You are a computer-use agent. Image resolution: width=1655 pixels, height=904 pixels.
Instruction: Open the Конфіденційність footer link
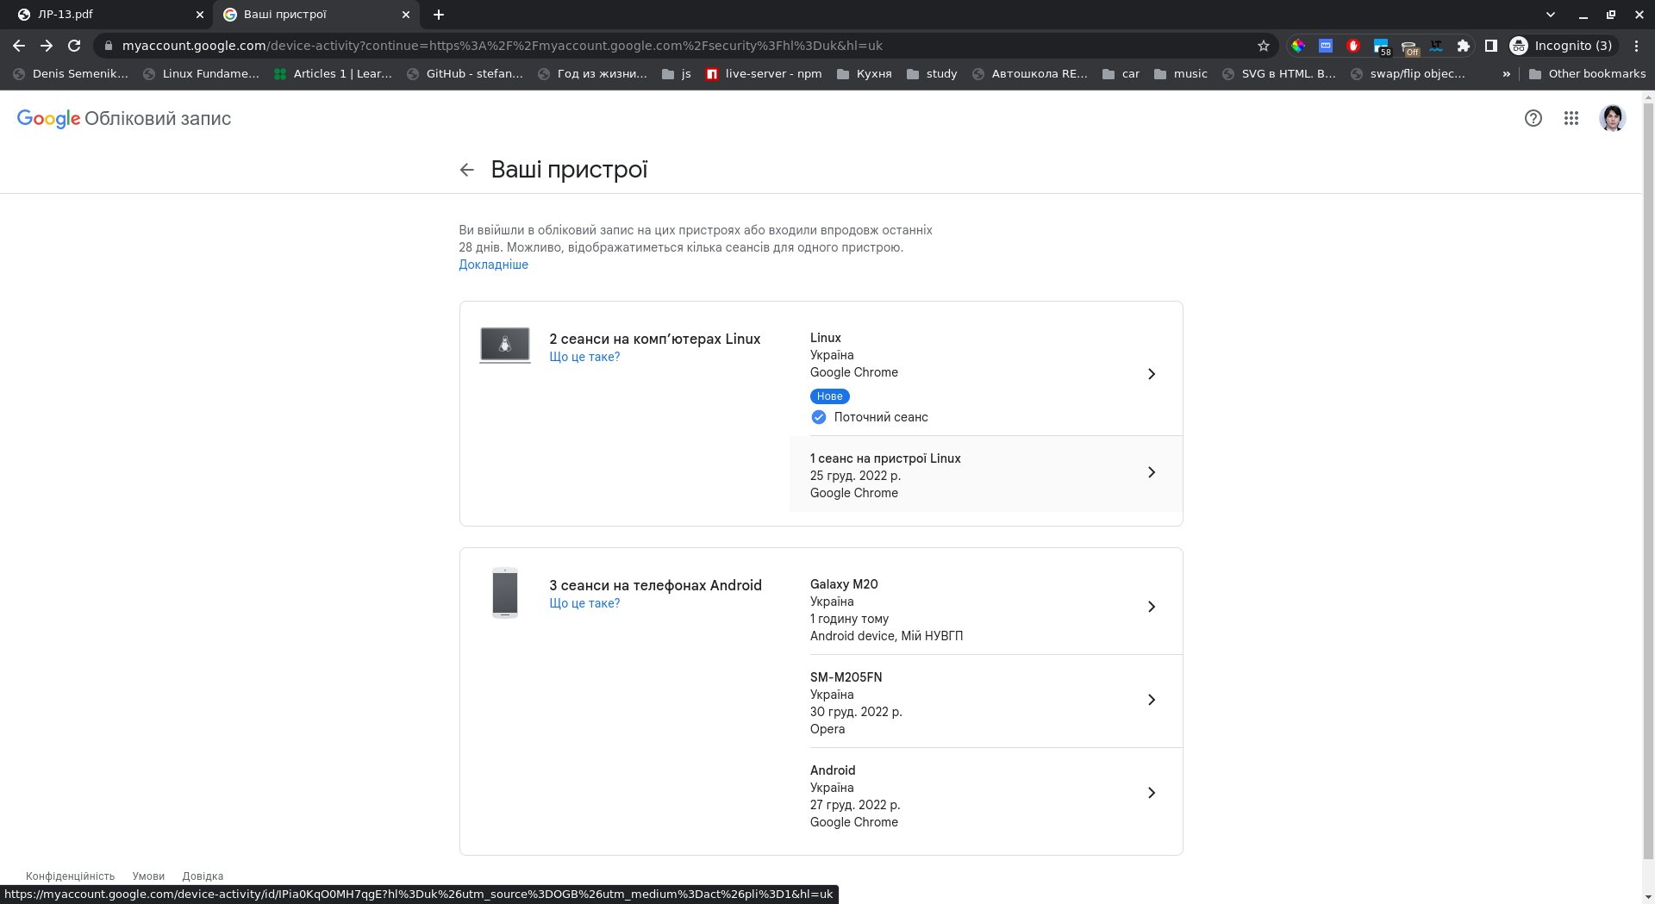click(x=70, y=876)
